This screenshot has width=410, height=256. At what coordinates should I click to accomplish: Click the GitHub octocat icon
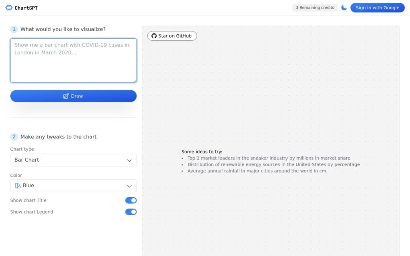tap(154, 36)
